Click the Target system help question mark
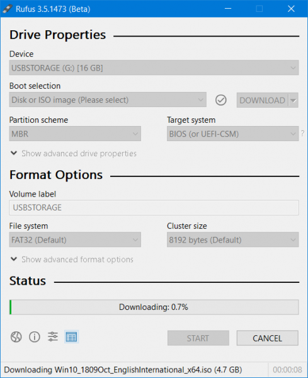Screen dimensions: 308x378 [302, 134]
